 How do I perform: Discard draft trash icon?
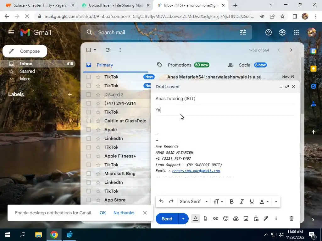coord(291,218)
